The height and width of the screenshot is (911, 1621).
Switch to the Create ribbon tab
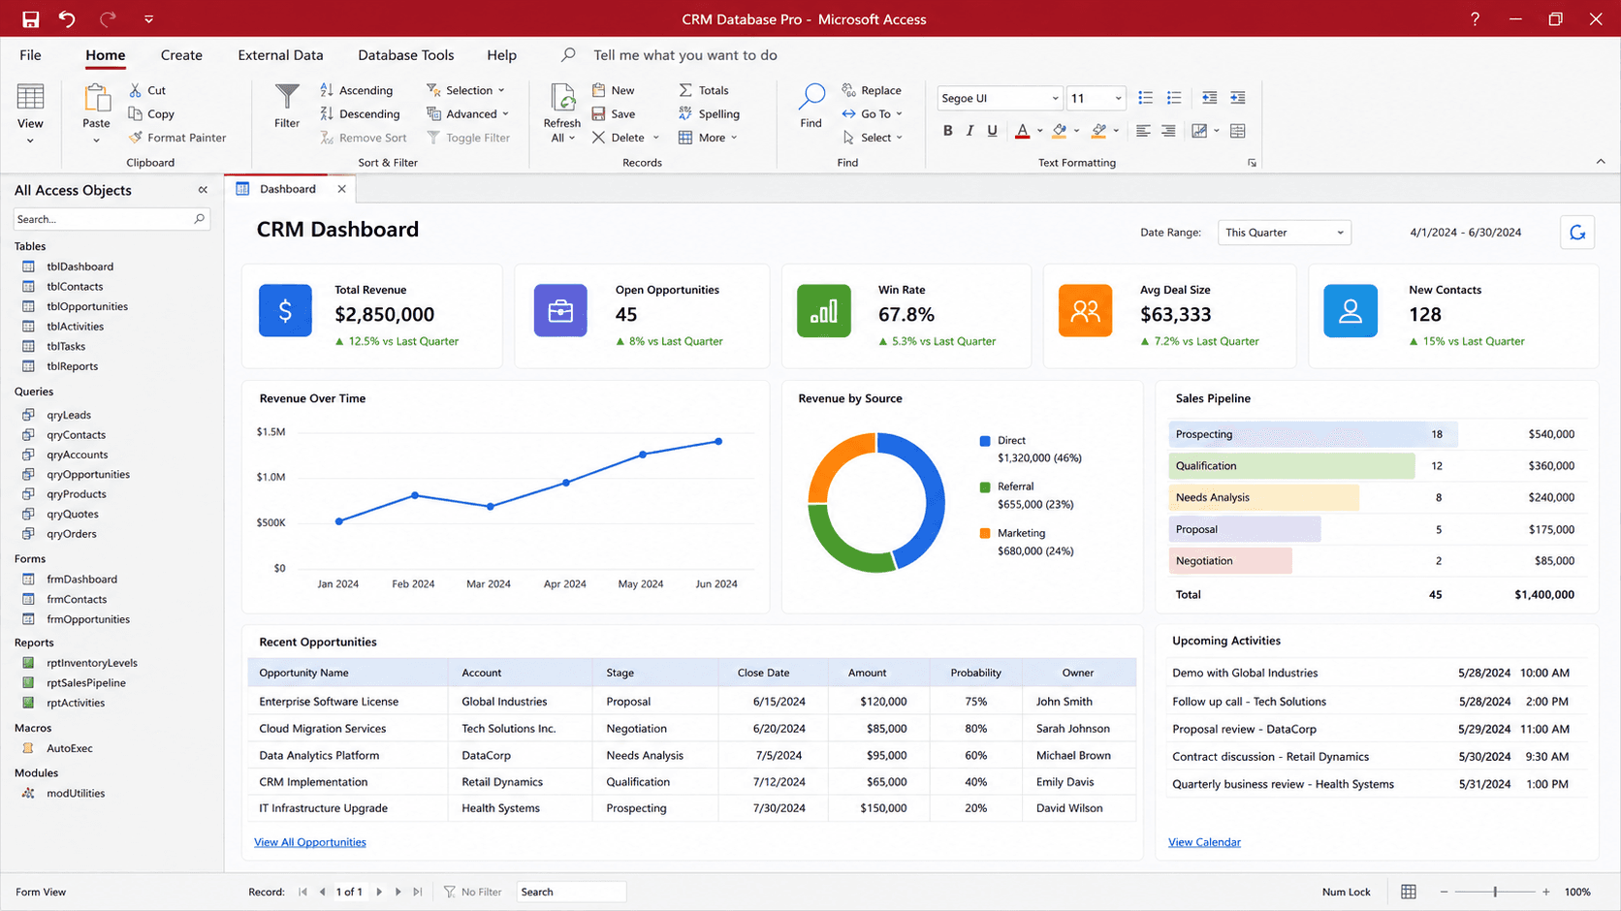pyautogui.click(x=181, y=55)
